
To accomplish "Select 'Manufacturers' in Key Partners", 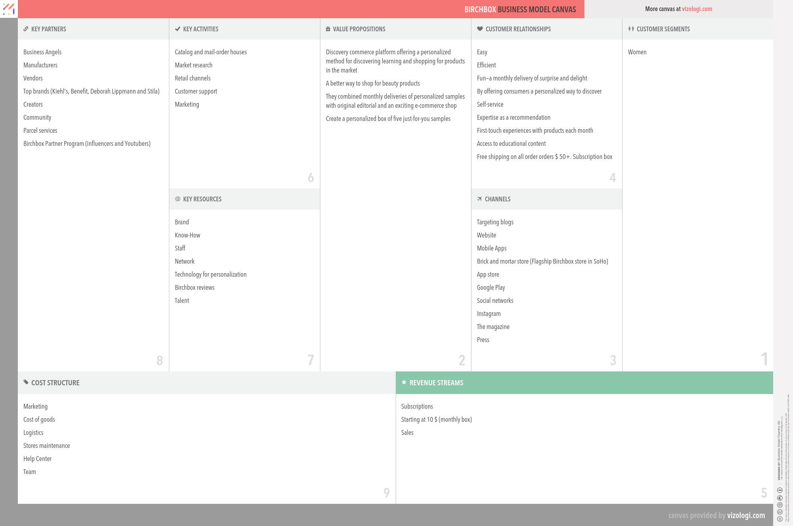I will 40,65.
